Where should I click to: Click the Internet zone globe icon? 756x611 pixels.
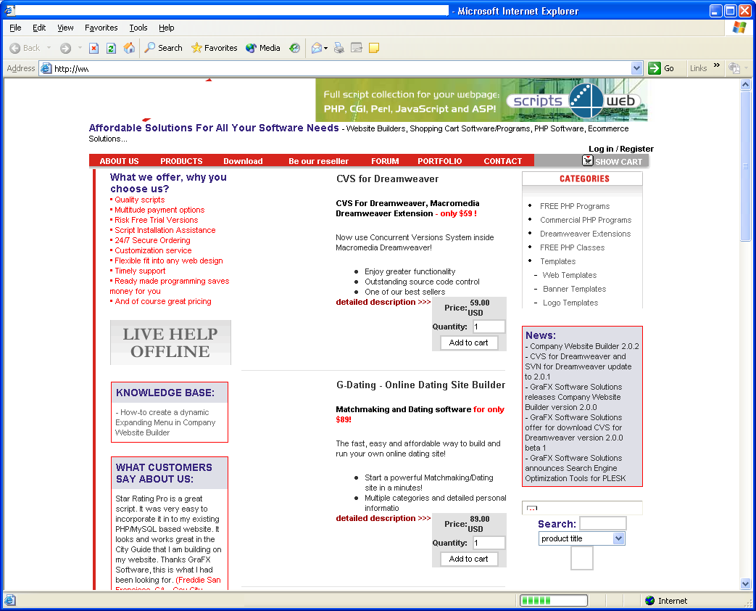[650, 600]
